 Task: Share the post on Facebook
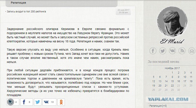click(x=27, y=102)
